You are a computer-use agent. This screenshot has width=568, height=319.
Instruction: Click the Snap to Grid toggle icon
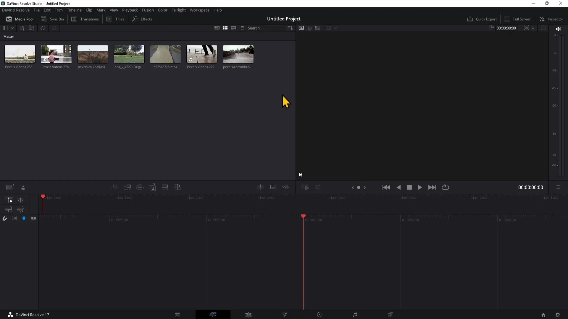pos(5,218)
